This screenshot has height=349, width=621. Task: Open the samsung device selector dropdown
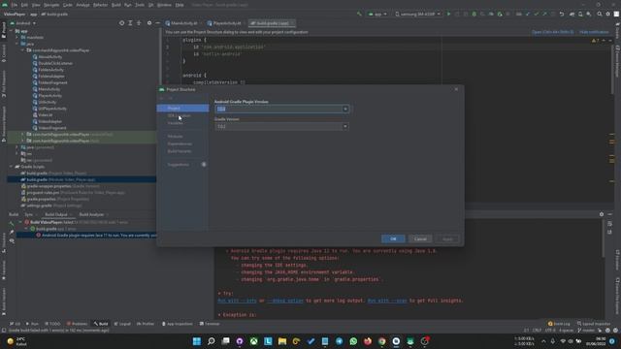pyautogui.click(x=418, y=14)
